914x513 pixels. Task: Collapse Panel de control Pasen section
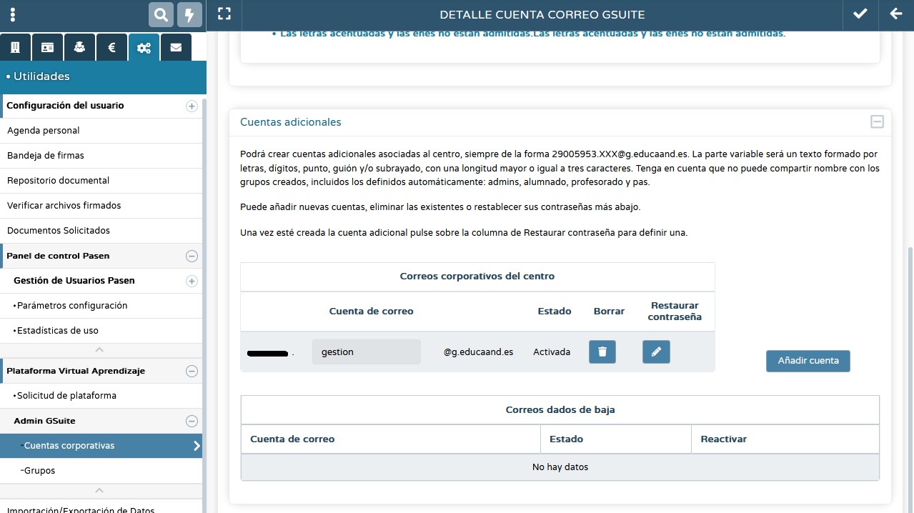[x=192, y=256]
